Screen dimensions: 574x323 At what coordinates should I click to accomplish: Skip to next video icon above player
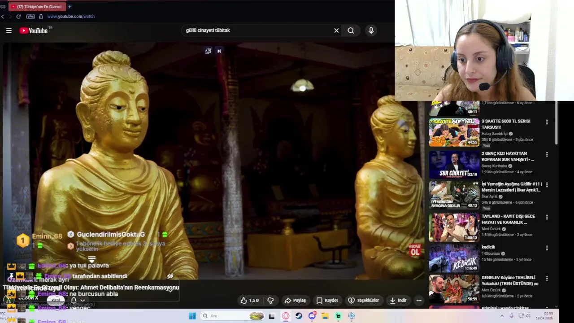(219, 51)
